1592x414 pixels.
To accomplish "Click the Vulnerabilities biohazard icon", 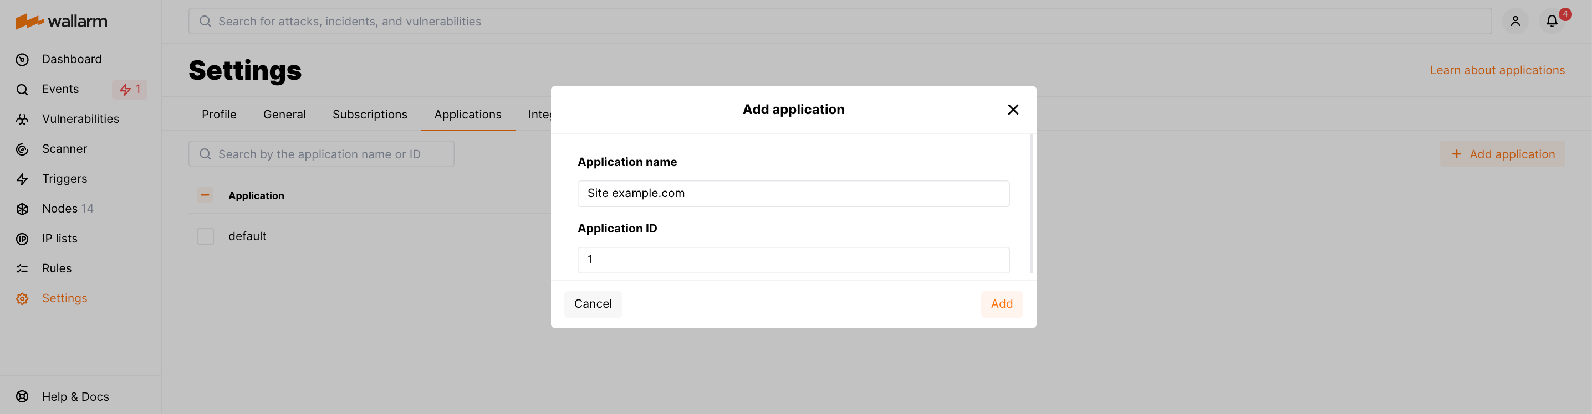I will pos(22,119).
